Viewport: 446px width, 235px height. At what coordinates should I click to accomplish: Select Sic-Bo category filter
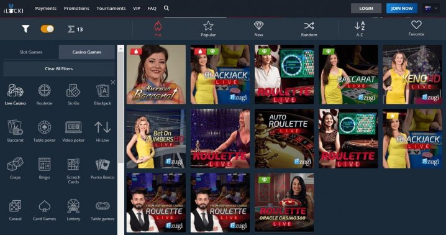(73, 94)
